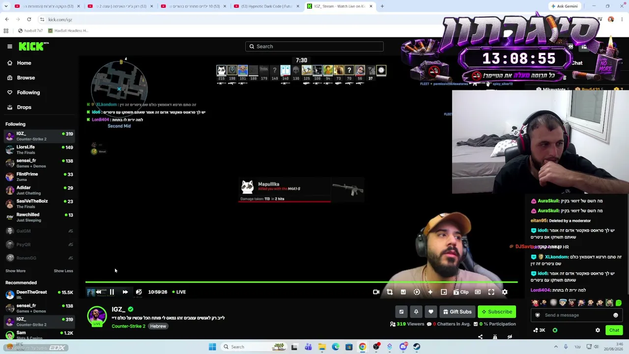Toggle notification bell for IGZ_
The width and height of the screenshot is (629, 354).
(x=416, y=312)
